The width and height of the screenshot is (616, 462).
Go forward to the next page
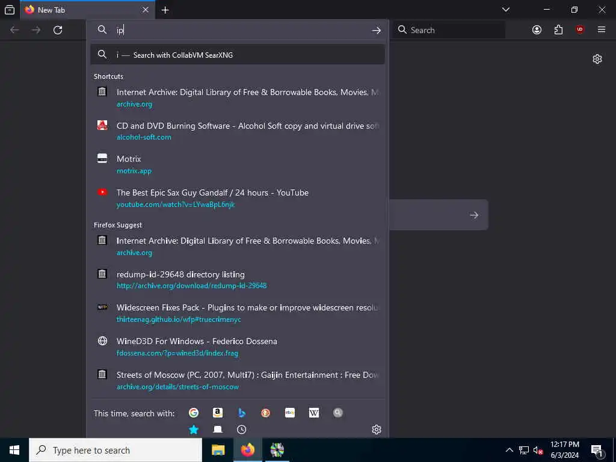tap(36, 30)
